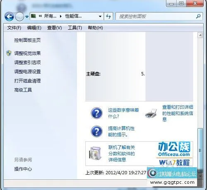Click the refresh button beside address bar
Screen dimensions: 207x190
click(x=108, y=17)
